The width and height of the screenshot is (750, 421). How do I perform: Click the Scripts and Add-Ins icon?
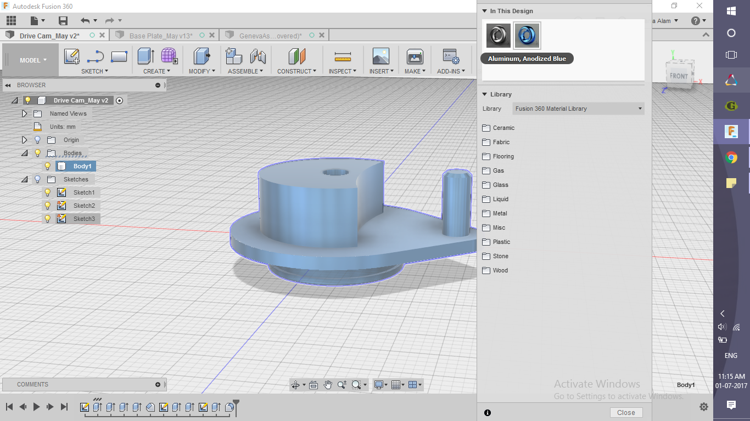(451, 56)
